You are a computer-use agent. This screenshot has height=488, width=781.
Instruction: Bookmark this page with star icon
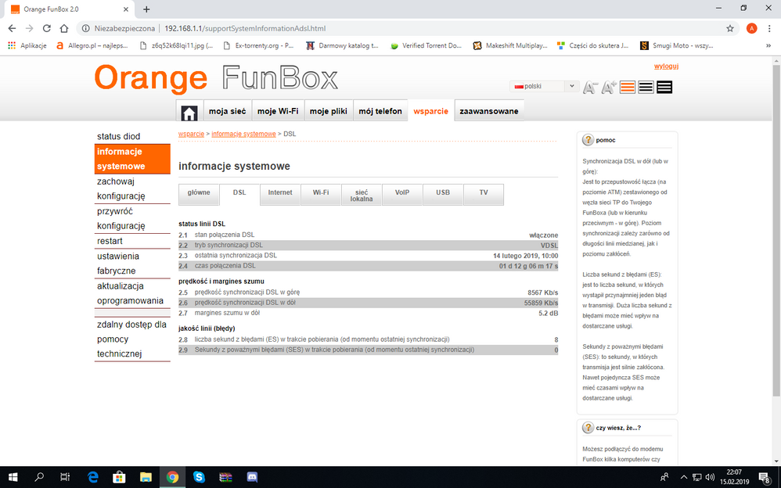click(730, 28)
